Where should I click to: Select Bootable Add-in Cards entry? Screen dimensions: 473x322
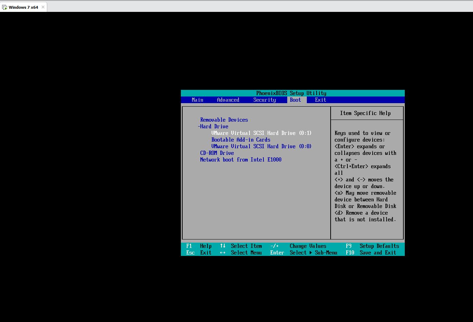[241, 140]
